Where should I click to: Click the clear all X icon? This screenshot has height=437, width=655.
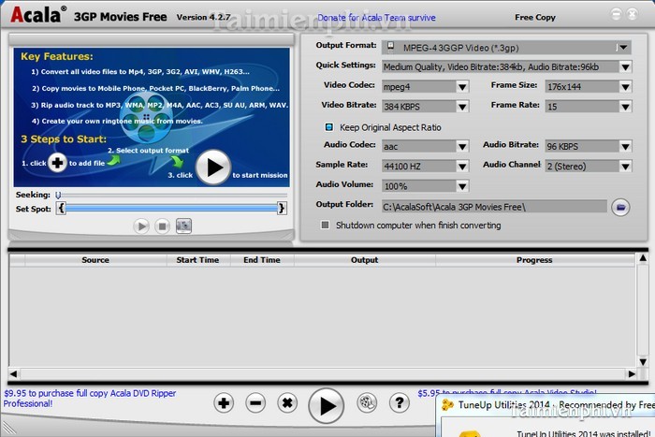(x=287, y=403)
